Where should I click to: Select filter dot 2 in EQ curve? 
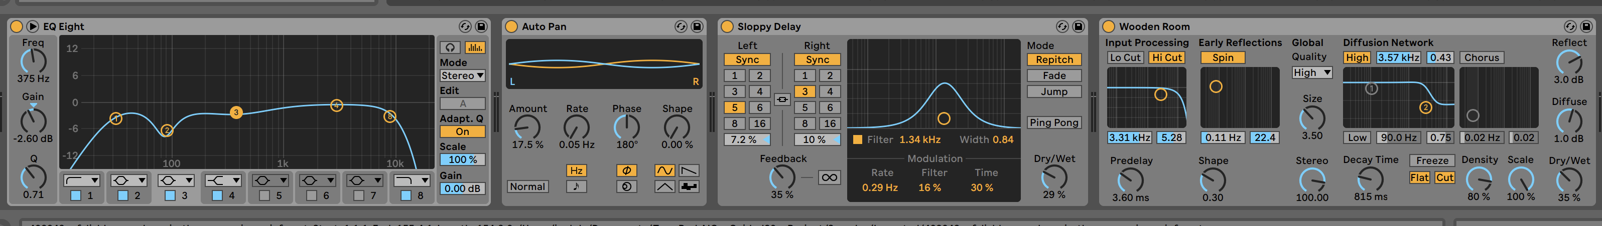tap(167, 130)
